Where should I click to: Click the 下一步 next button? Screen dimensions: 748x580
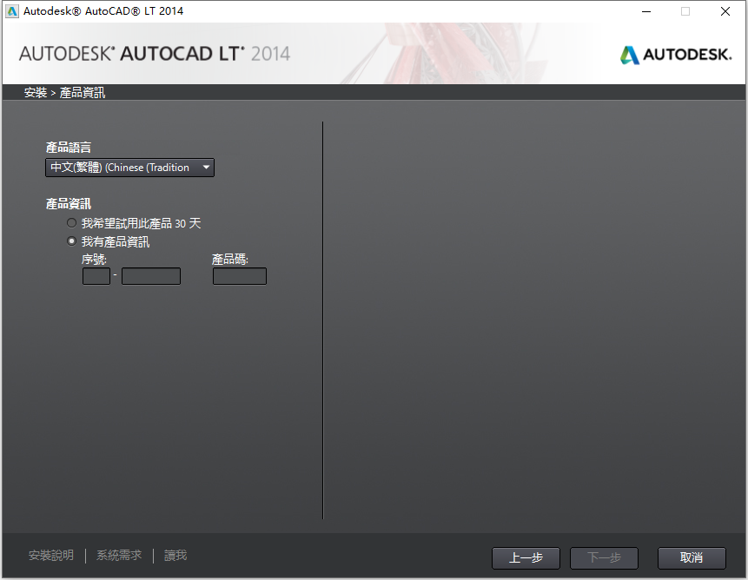point(604,557)
